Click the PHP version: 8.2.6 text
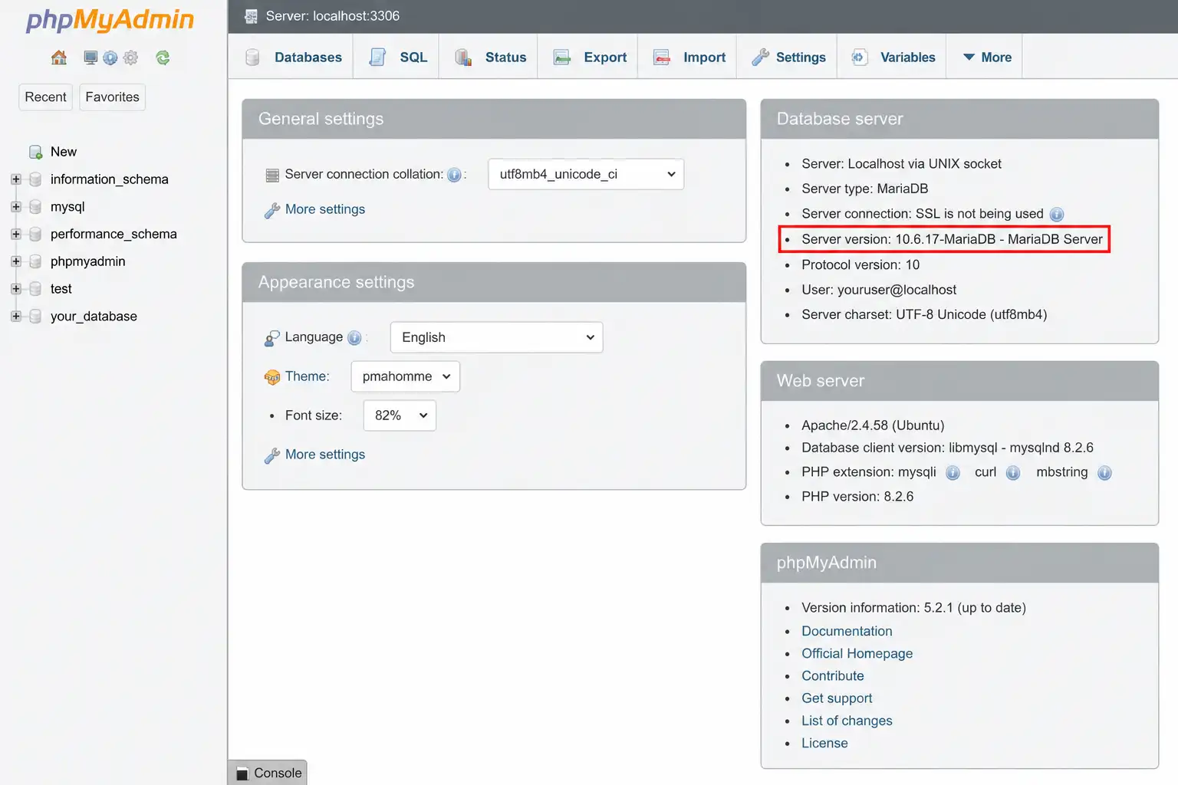 [x=857, y=496]
